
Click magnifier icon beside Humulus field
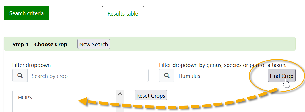tap(167, 76)
